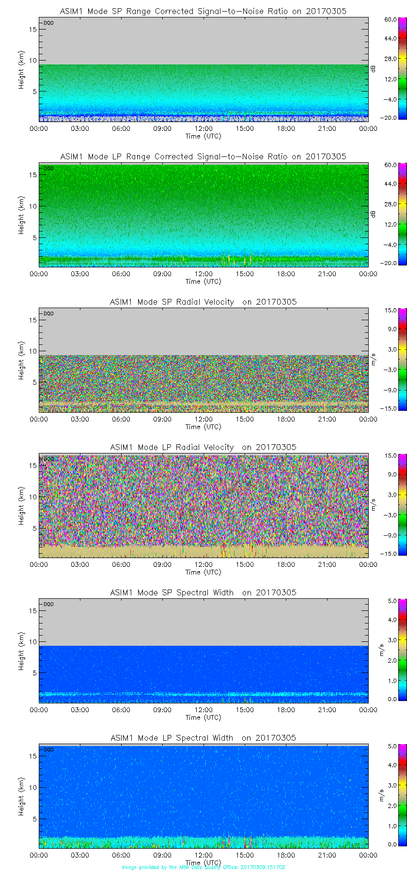Click the SP Radial Velocity plot title

[x=203, y=302]
